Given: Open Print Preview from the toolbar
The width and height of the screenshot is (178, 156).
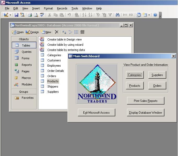Looking at the screenshot, I should click(x=36, y=15).
